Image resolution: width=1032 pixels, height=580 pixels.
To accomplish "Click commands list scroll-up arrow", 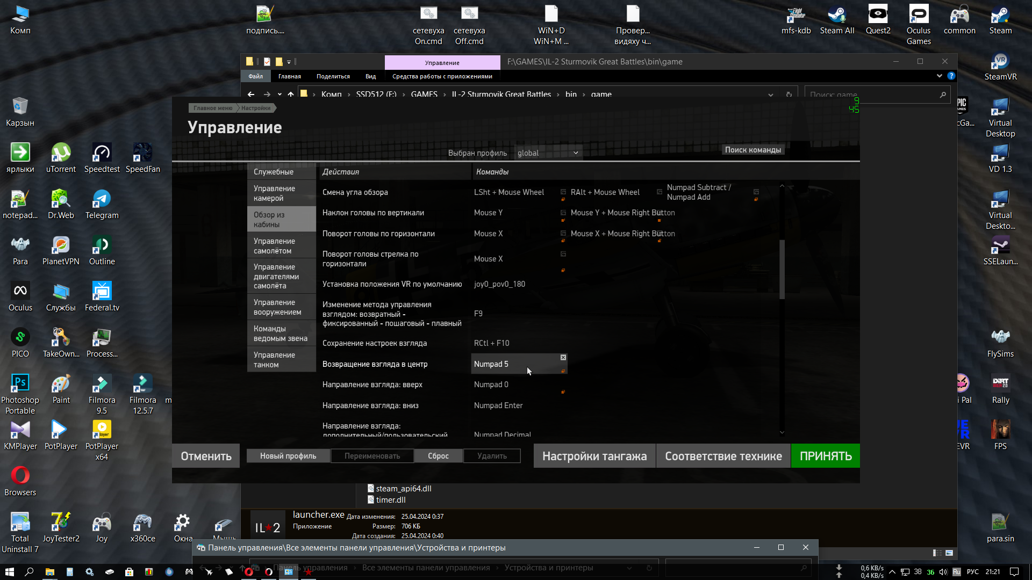I will pyautogui.click(x=782, y=186).
